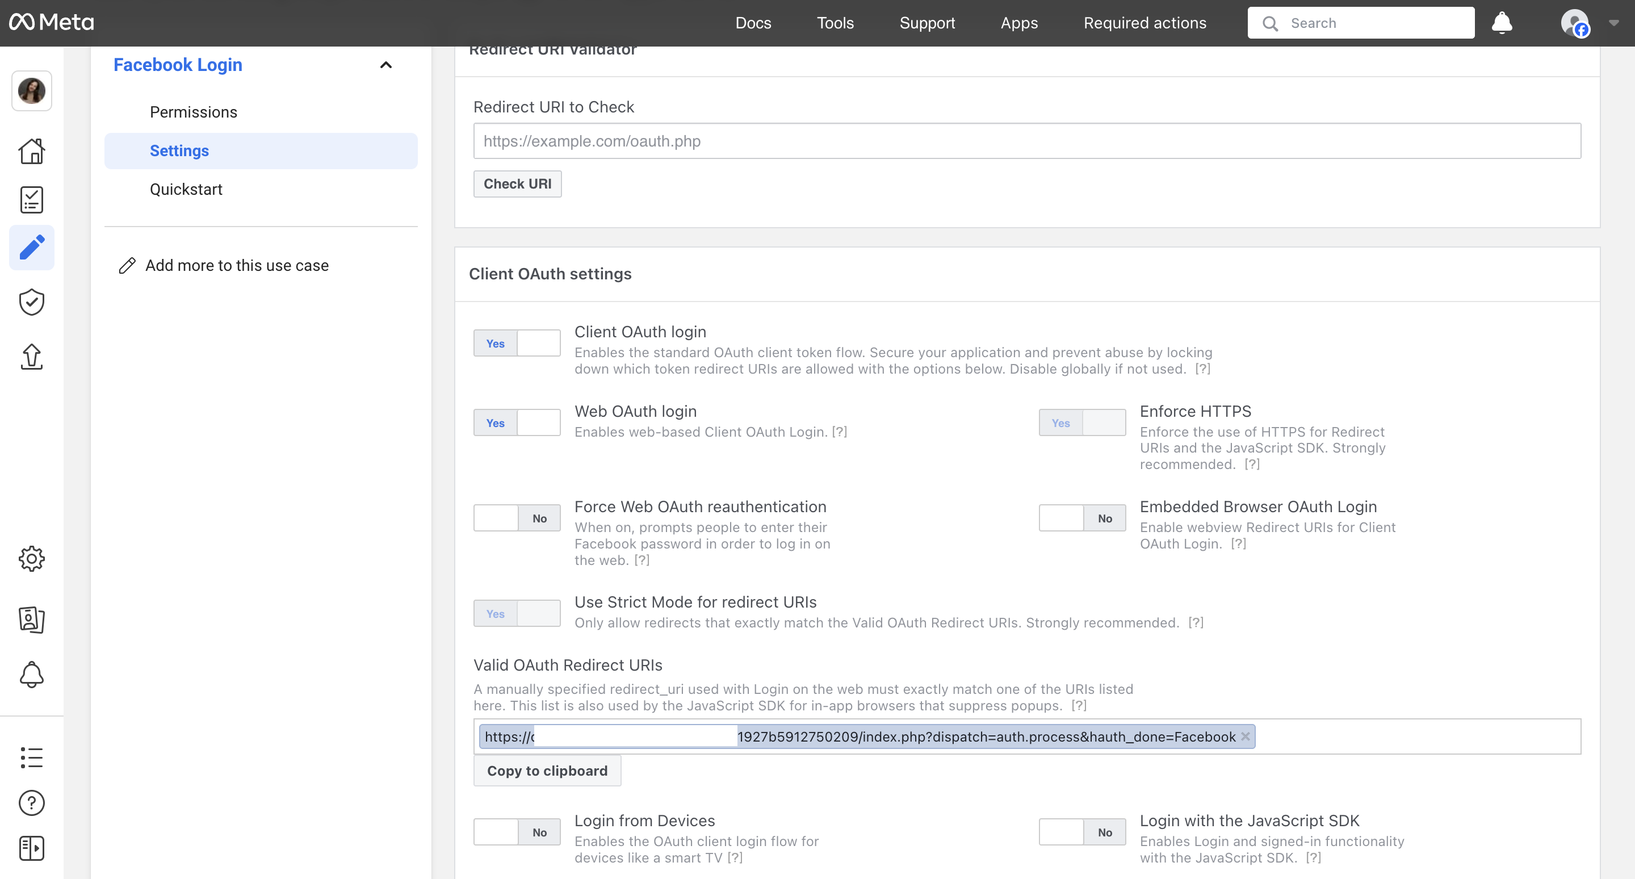Screen dimensions: 1635x879
Task: Go to the Dashboard home icon
Action: click(32, 151)
